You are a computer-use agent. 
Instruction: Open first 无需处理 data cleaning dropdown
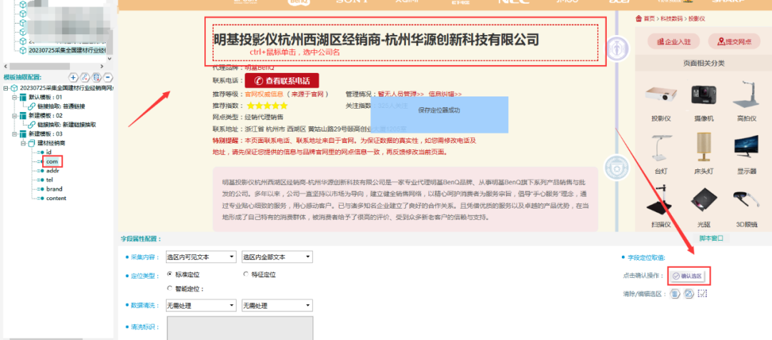coord(201,306)
